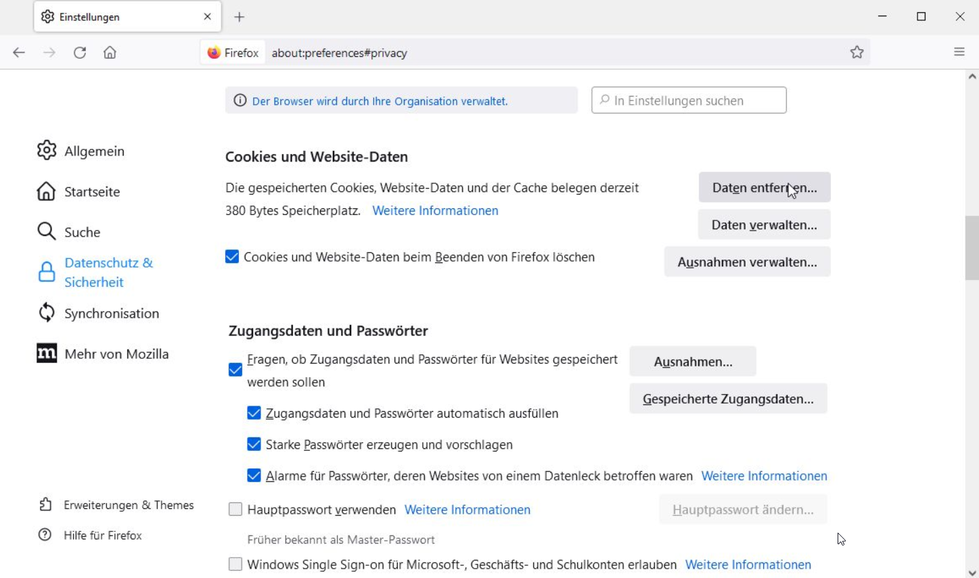
Task: Click the Allgemein gear icon
Action: pyautogui.click(x=47, y=150)
